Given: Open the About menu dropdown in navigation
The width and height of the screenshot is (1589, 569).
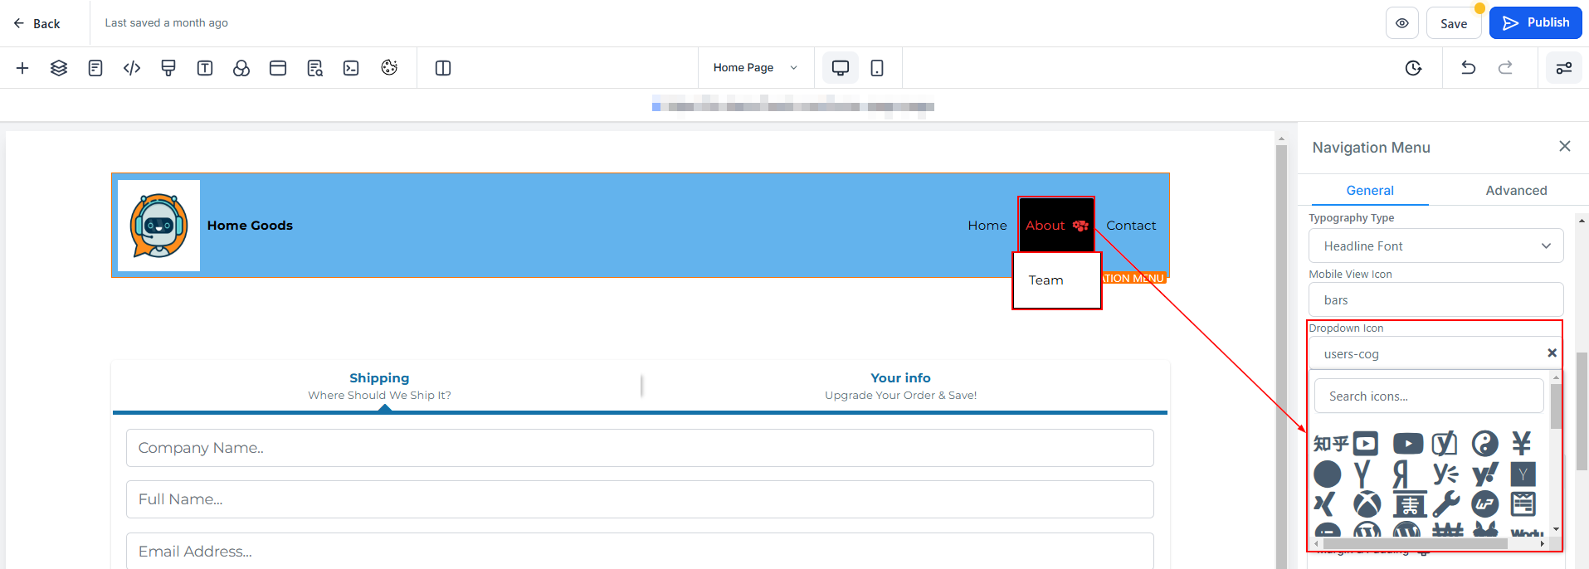Looking at the screenshot, I should click(1055, 226).
